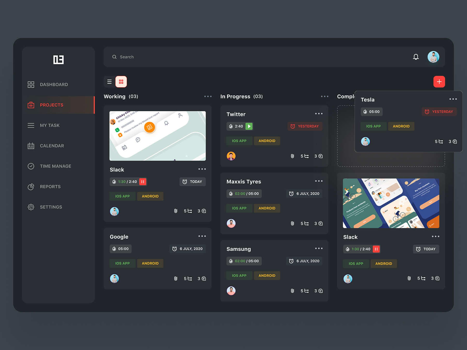Click subtasks icon on Tesla card
The height and width of the screenshot is (350, 467).
pyautogui.click(x=441, y=142)
